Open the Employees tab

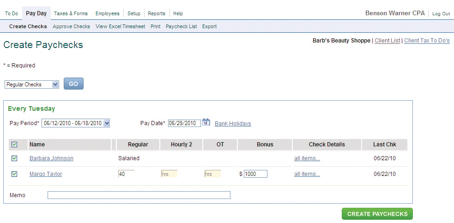tap(107, 13)
